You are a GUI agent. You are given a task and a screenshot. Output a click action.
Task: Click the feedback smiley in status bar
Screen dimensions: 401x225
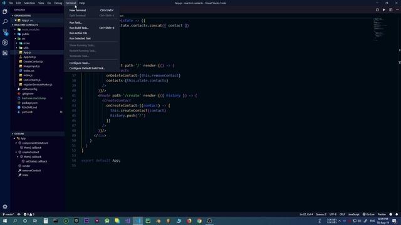coord(390,214)
